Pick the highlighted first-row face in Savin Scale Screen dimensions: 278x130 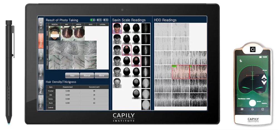[x=117, y=28]
